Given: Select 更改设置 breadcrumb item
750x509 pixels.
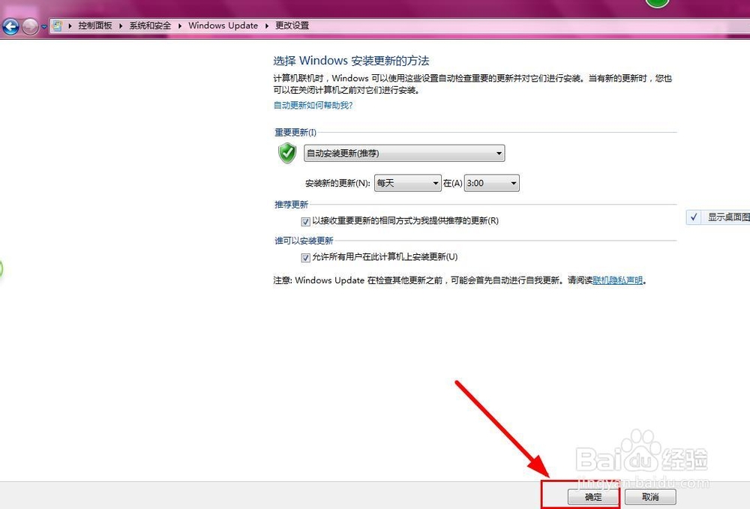Looking at the screenshot, I should (292, 25).
